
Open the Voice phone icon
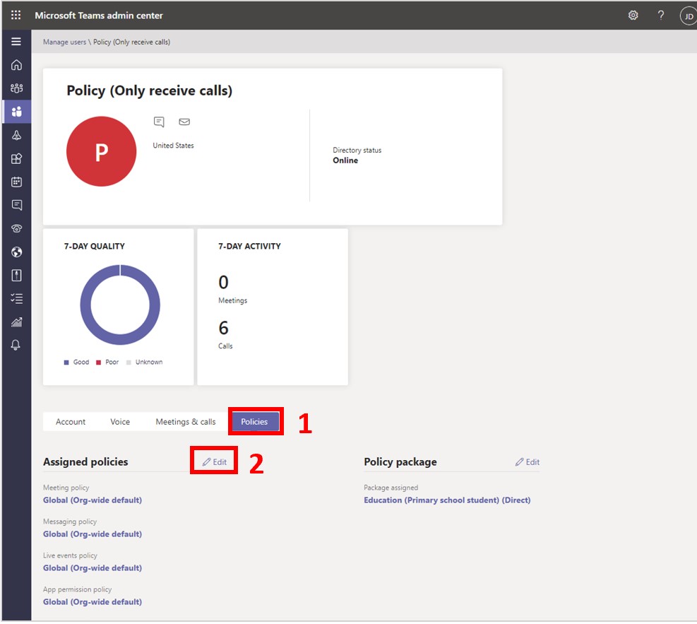[16, 228]
